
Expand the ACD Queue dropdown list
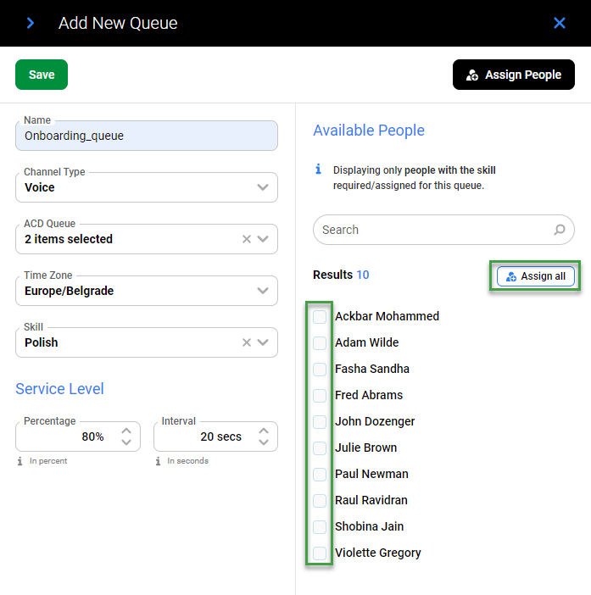click(x=263, y=239)
